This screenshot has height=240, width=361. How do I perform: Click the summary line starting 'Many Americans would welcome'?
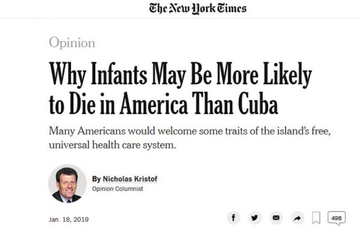pos(190,131)
